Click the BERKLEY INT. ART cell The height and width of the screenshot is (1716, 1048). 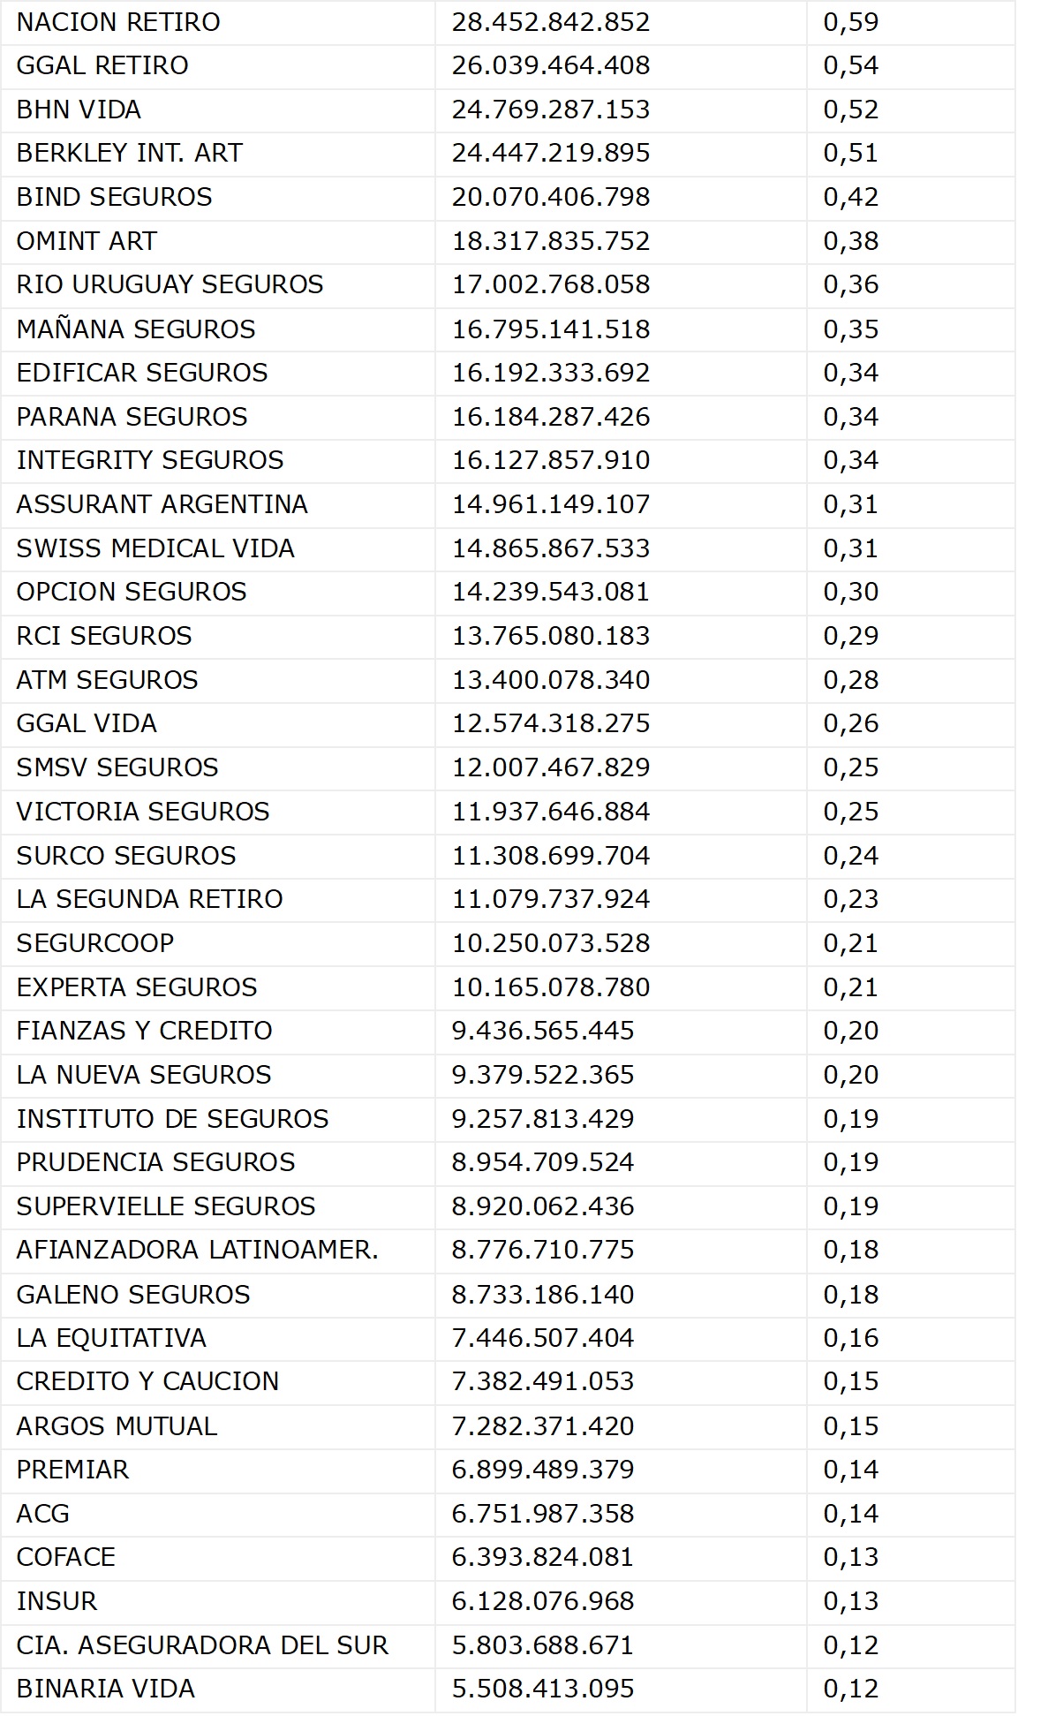(x=129, y=153)
